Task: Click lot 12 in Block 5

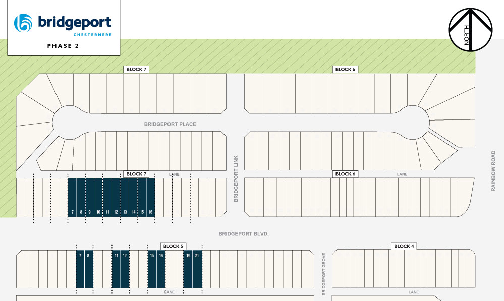Action: click(x=125, y=270)
